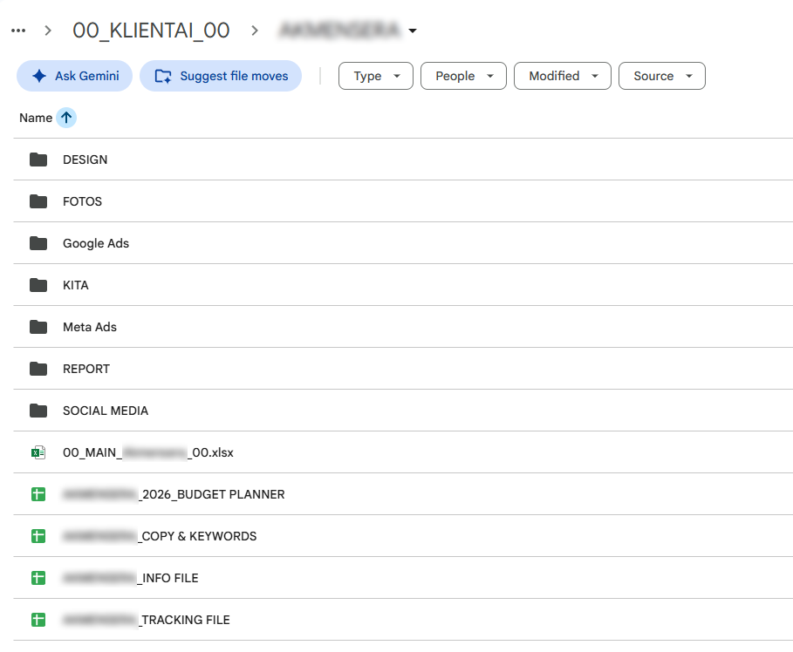
Task: Select the Google Ads folder name
Action: coord(96,243)
